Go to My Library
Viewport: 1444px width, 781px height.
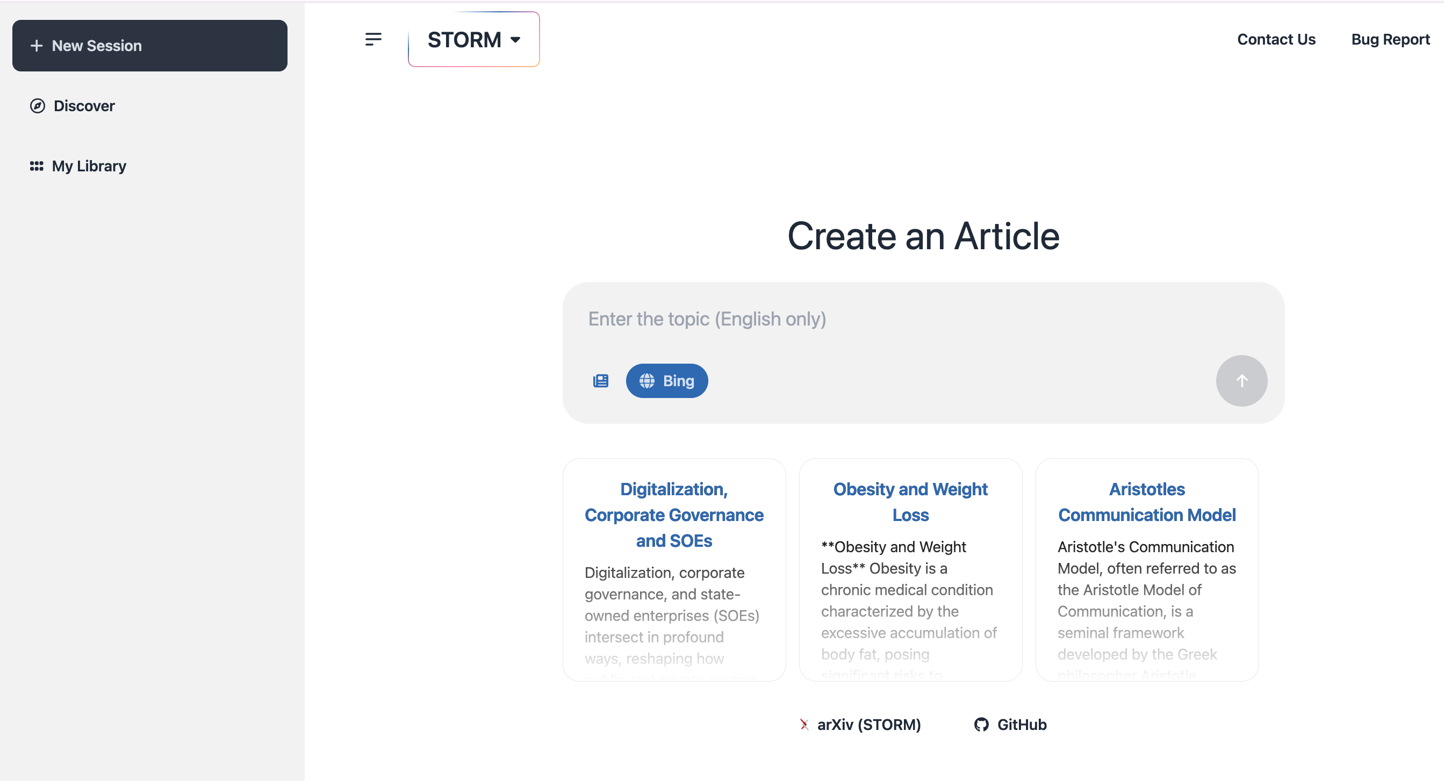[89, 166]
